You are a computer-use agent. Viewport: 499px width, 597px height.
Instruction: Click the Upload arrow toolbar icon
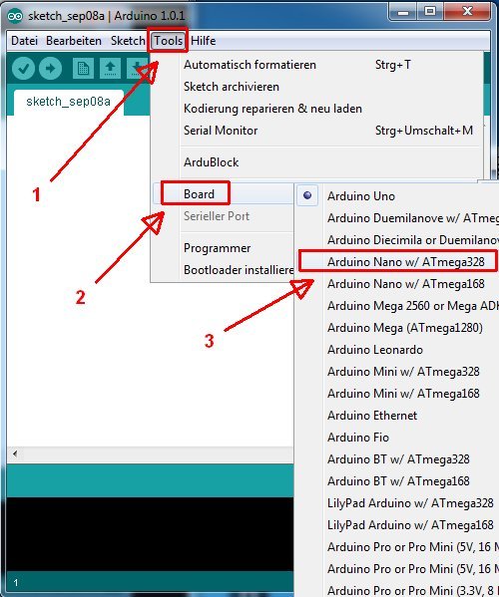pos(50,69)
